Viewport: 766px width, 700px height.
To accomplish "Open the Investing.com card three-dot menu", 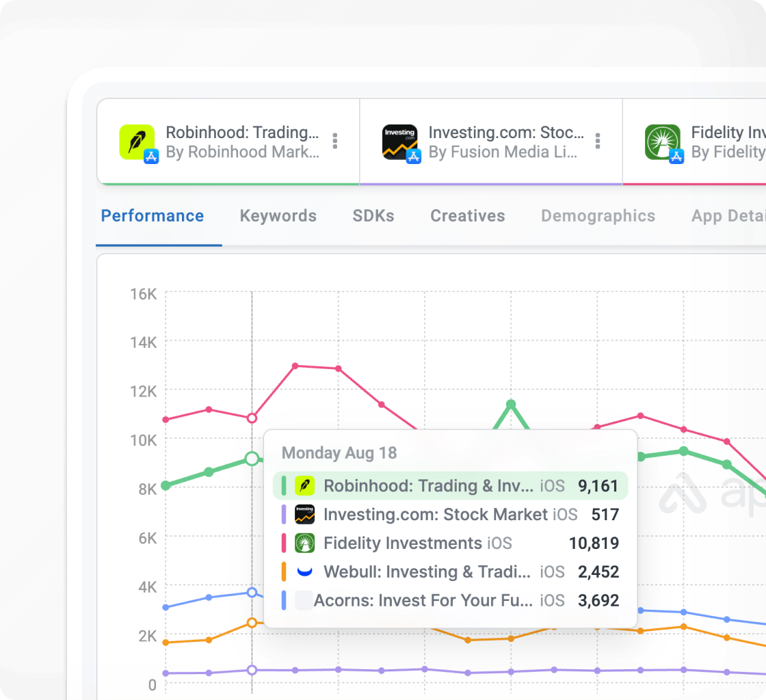I will (598, 141).
